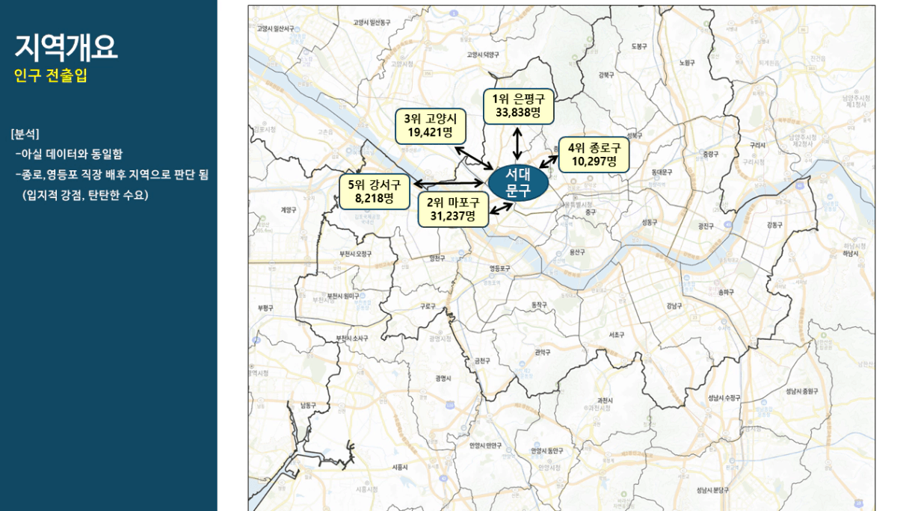The width and height of the screenshot is (909, 511).
Task: Click the '동대문구' map label
Action: click(662, 173)
